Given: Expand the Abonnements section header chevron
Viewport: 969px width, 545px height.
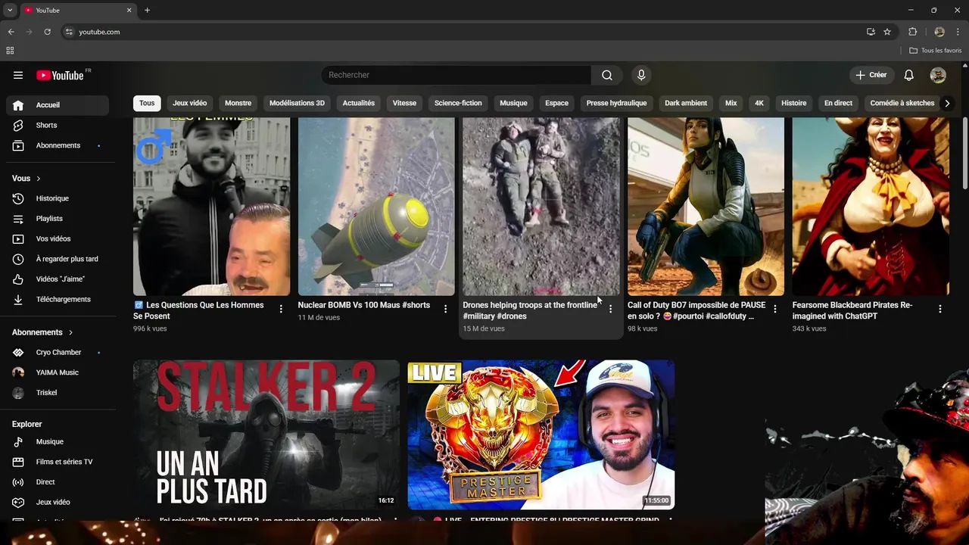Looking at the screenshot, I should coord(71,332).
